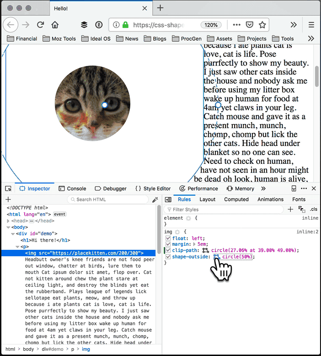Bookmark this page with the star icon
This screenshot has height=356, width=321.
click(x=262, y=25)
